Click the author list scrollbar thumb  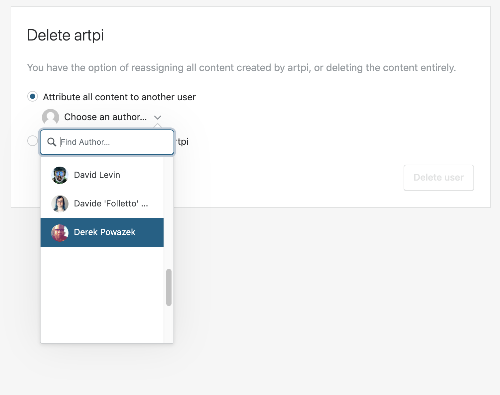point(169,287)
